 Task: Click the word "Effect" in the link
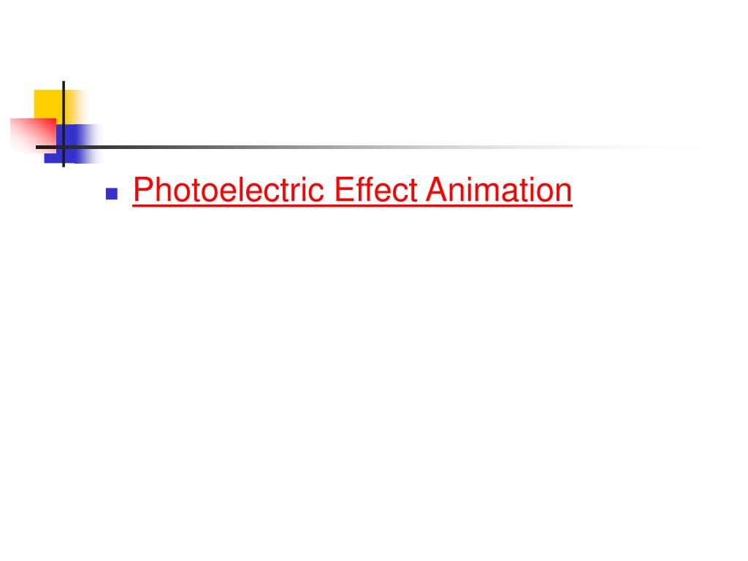[376, 189]
